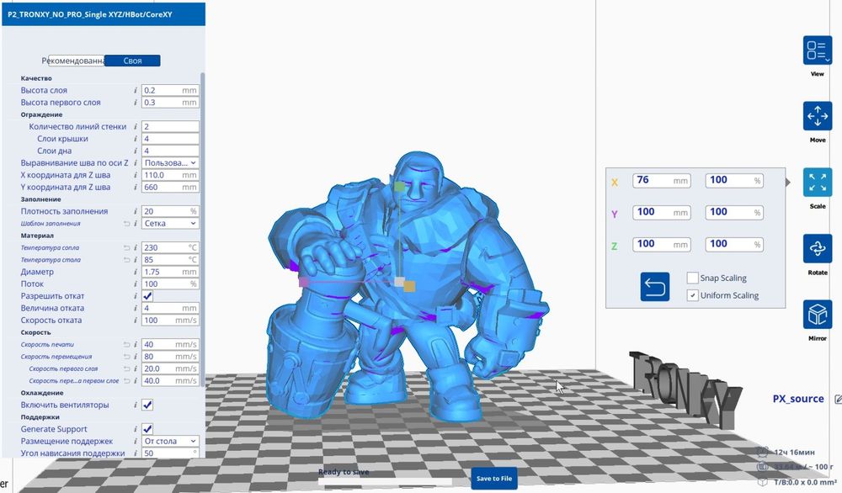Select the Move tool
Viewport: 842px width, 493px height.
tap(818, 116)
